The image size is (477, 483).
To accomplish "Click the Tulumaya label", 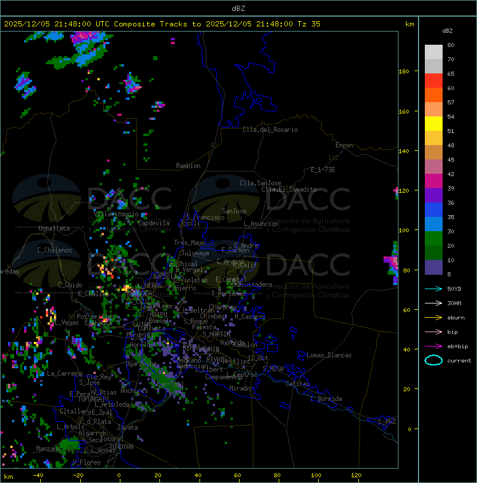I will pos(196,253).
